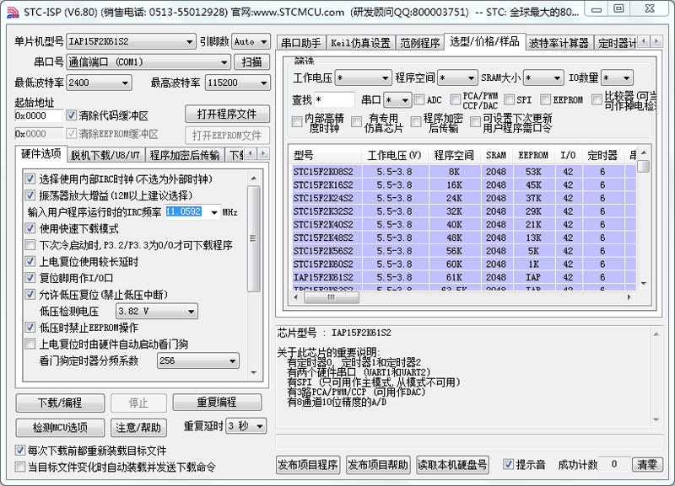Open the 串口号 COM1 dropdown
Screen dimensions: 675x486
coord(223,61)
